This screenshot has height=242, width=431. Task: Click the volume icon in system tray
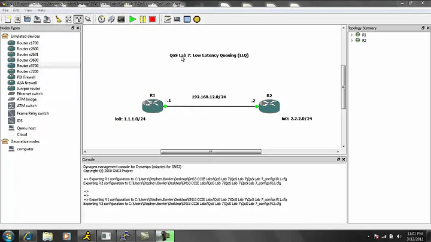click(x=399, y=236)
